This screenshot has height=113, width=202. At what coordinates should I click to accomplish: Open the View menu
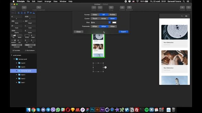[56, 1]
